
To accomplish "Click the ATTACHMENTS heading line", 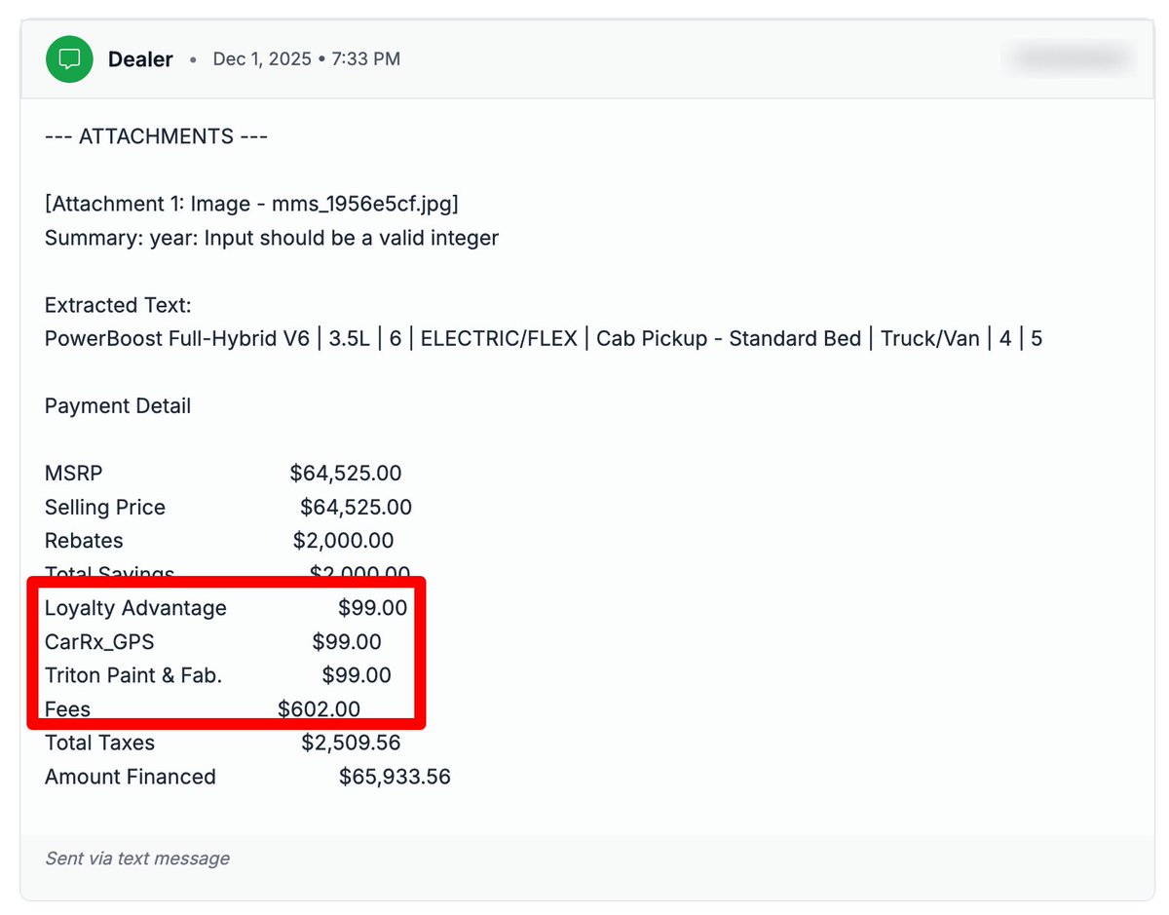I will [156, 136].
